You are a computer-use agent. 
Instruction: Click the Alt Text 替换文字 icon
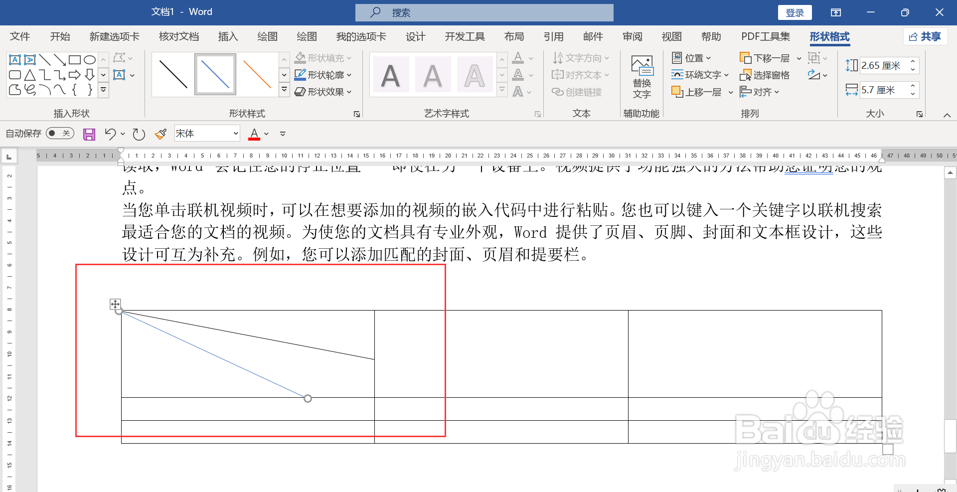pos(642,77)
